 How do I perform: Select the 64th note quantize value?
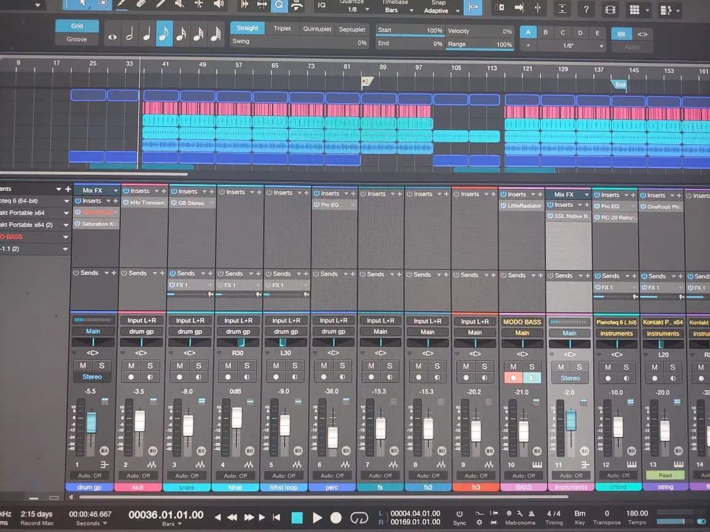tap(216, 35)
